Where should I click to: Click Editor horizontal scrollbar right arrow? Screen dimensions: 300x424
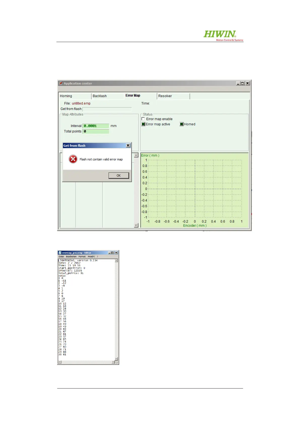113,362
